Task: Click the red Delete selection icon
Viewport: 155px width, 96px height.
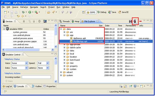Action: [140, 21]
